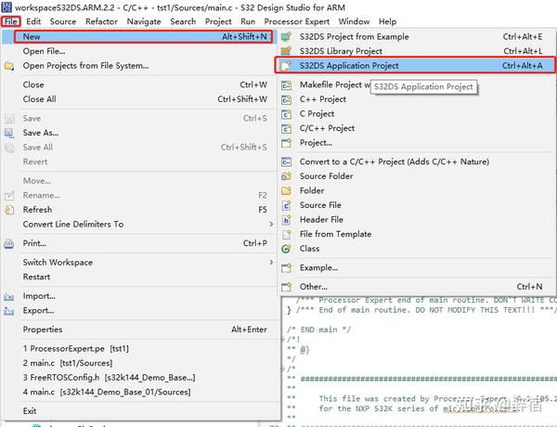Screen dimensions: 557x427
Task: Expand Convert Line Delimiters To submenu arrow
Action: point(271,224)
